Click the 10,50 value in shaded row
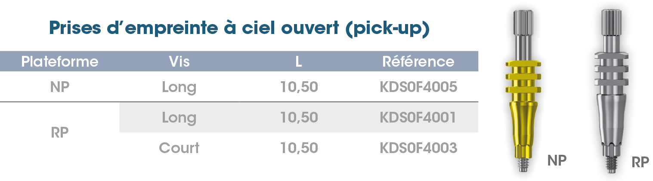This screenshot has height=181, width=653. pos(299,117)
